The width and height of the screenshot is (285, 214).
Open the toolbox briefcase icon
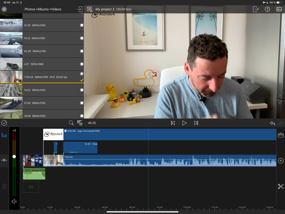[x=281, y=135]
